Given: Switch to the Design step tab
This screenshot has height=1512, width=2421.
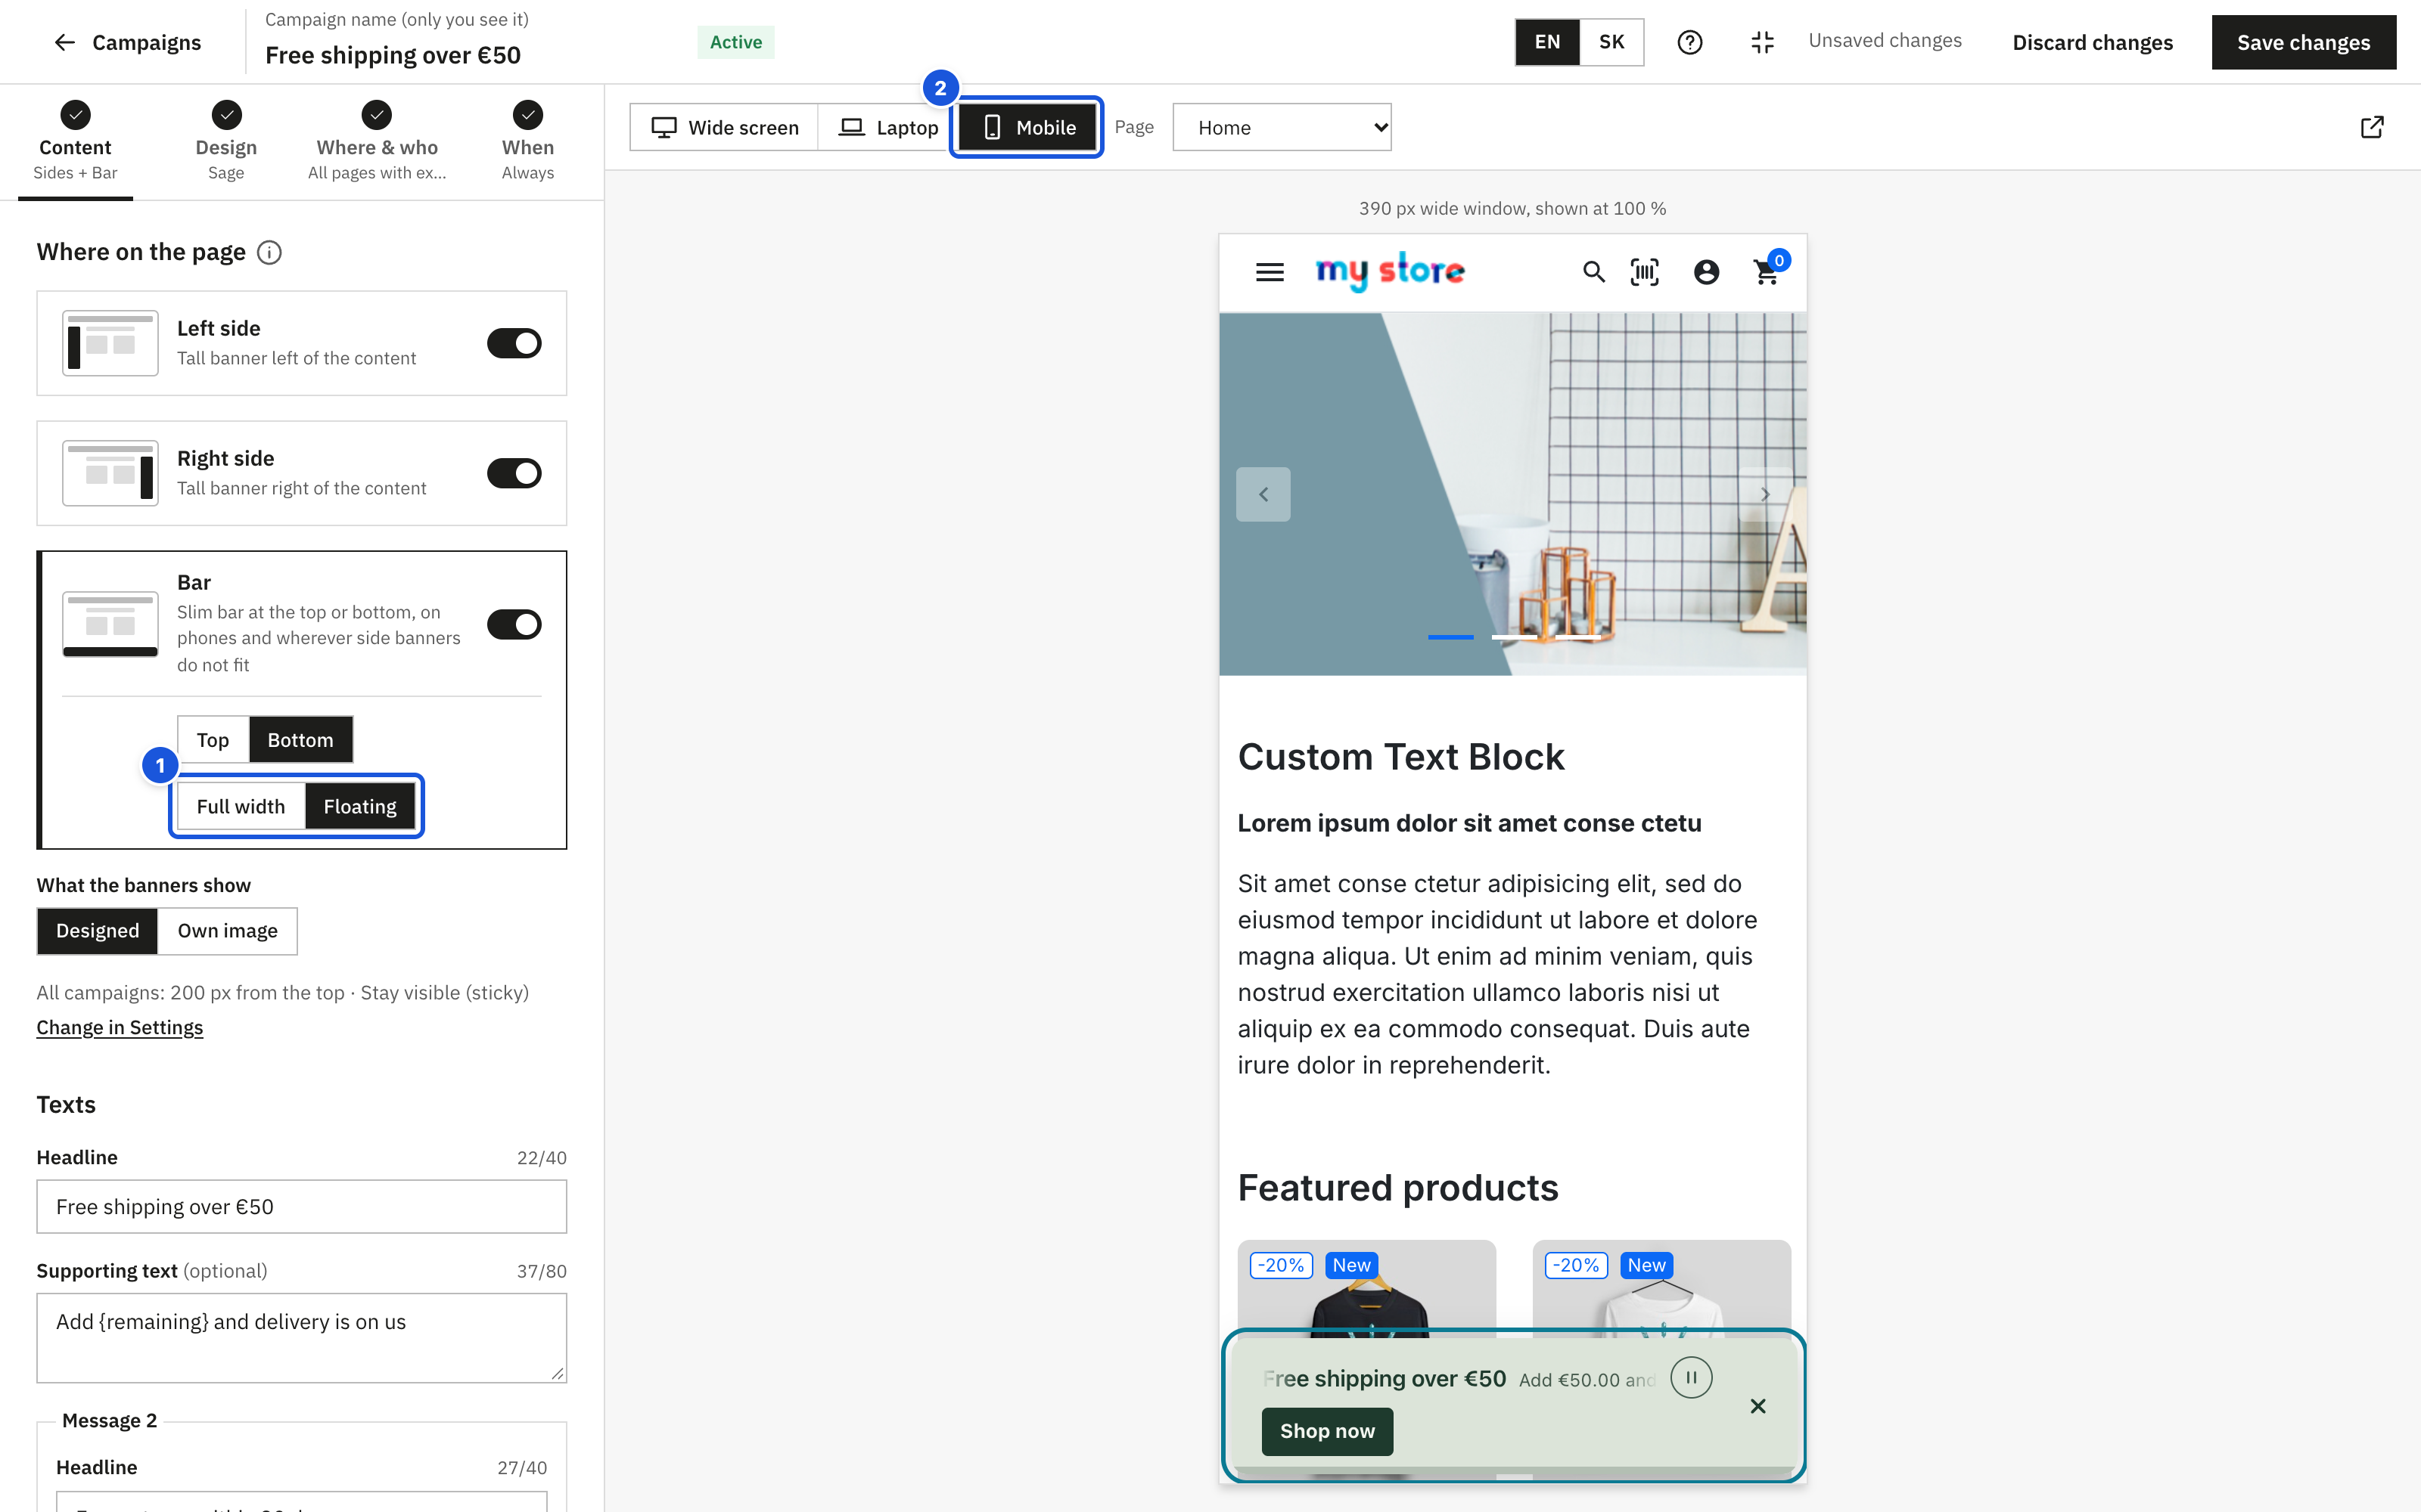Looking at the screenshot, I should coord(226,142).
